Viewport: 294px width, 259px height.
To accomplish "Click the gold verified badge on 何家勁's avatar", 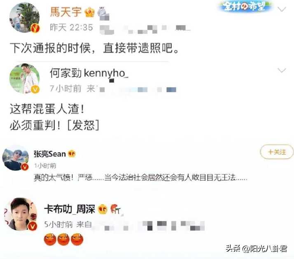I will point(35,89).
